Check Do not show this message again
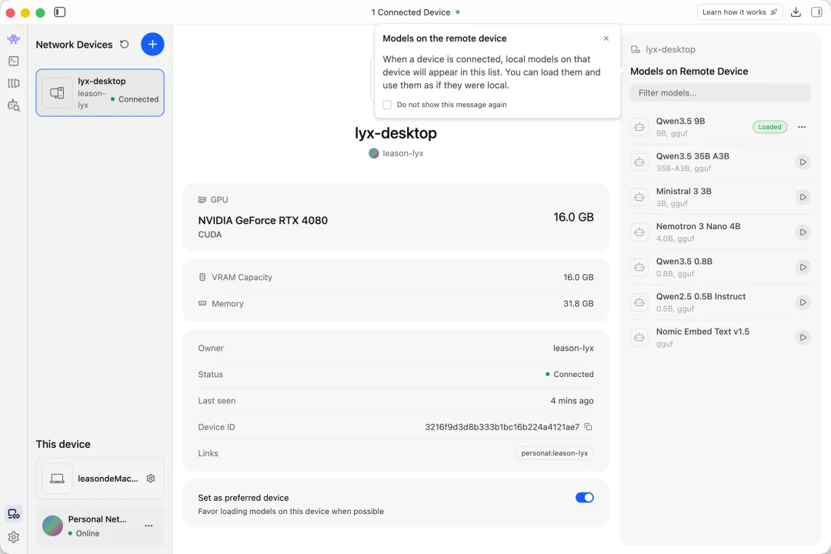The width and height of the screenshot is (831, 554). pyautogui.click(x=387, y=105)
